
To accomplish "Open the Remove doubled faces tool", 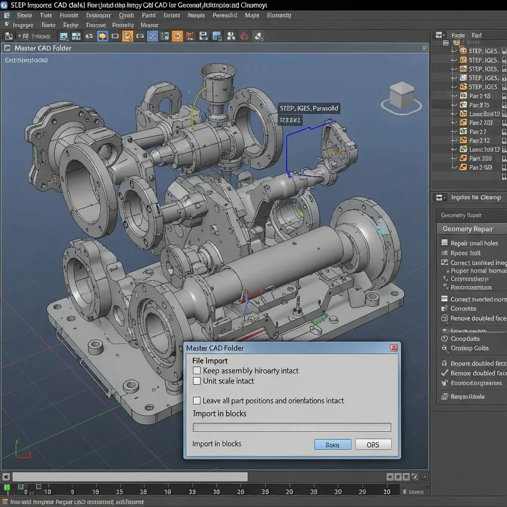I will tap(478, 318).
